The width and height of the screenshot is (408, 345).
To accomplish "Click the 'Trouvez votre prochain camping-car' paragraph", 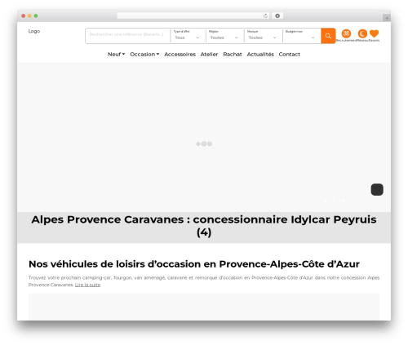I will (204, 281).
